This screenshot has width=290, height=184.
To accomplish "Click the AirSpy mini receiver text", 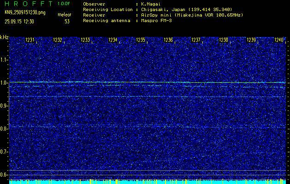I will coord(192,15).
